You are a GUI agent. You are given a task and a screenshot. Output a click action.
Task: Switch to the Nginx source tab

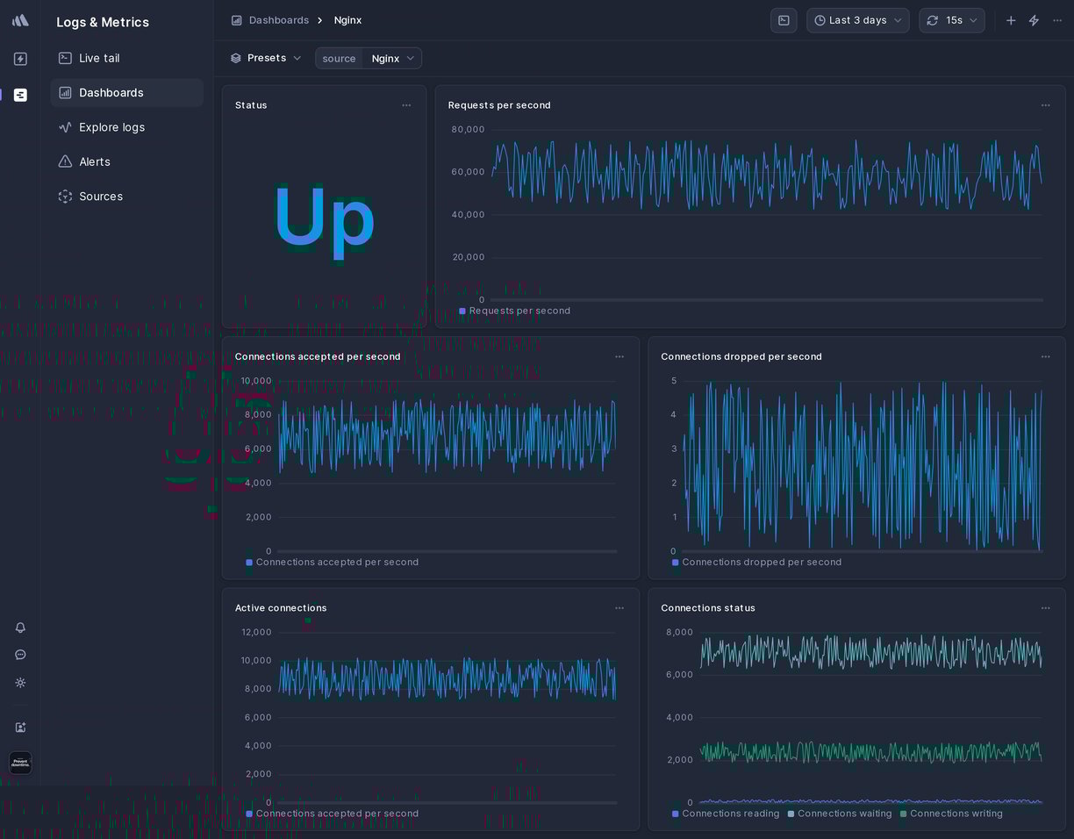pyautogui.click(x=386, y=58)
